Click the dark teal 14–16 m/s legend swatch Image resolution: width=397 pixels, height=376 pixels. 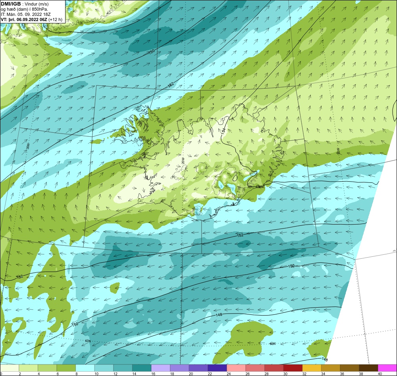(142, 368)
